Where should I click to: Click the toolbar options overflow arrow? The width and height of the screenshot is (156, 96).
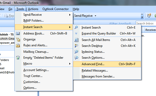[142, 16]
